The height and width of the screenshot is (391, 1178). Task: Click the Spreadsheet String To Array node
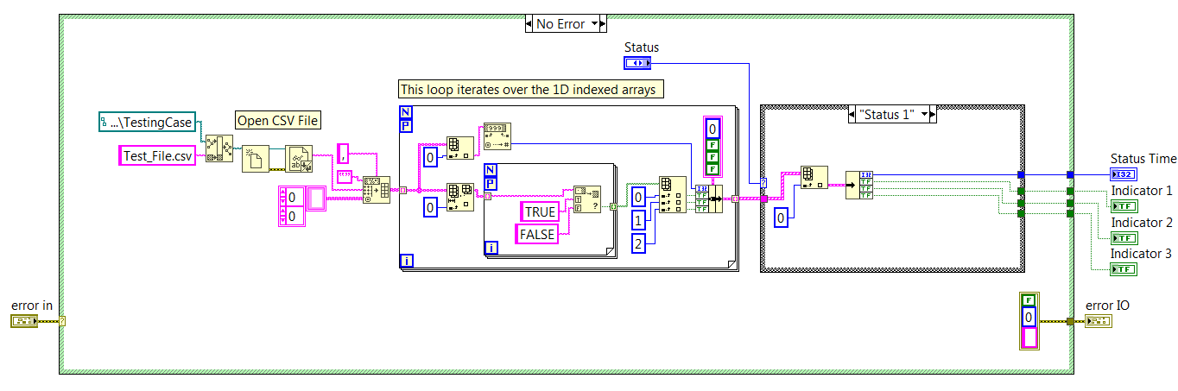point(377,189)
